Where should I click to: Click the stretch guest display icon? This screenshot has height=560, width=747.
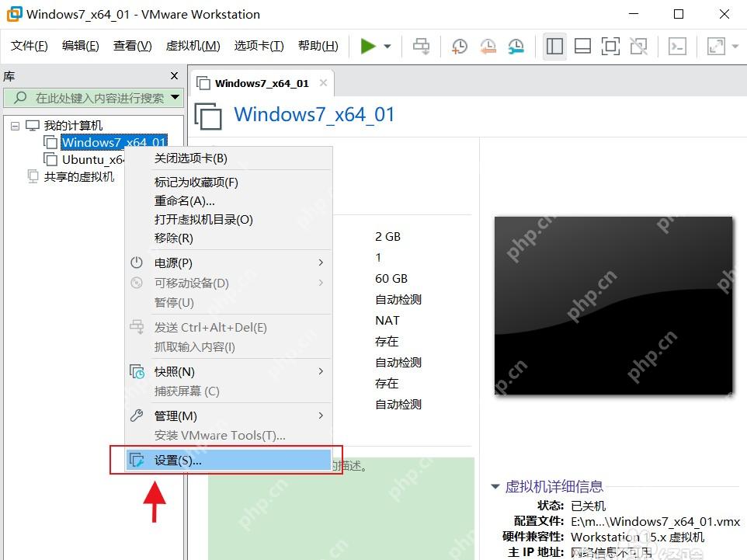point(716,47)
